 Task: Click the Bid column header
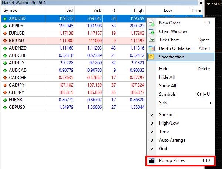click(x=69, y=10)
